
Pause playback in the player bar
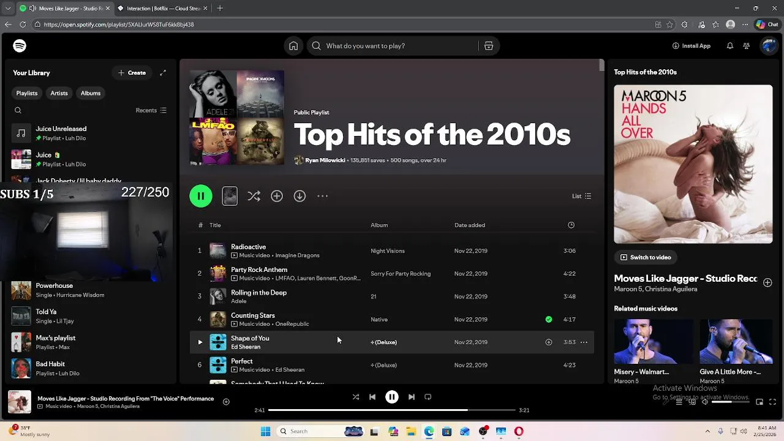(x=392, y=397)
